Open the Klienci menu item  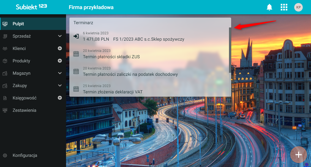[x=33, y=48]
